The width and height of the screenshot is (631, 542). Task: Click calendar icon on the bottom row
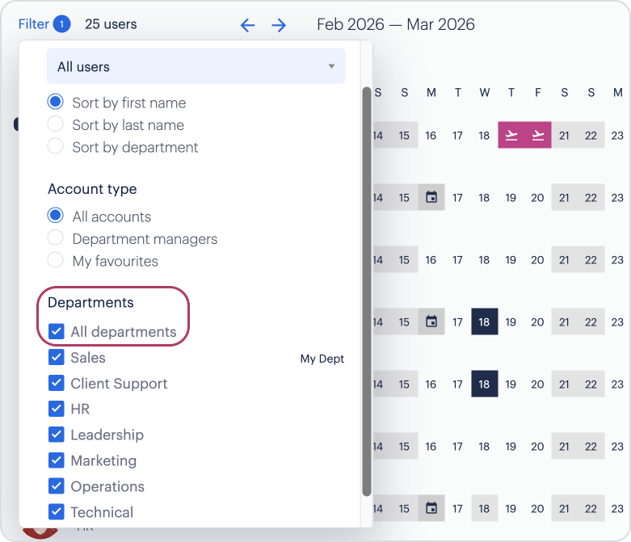point(431,508)
